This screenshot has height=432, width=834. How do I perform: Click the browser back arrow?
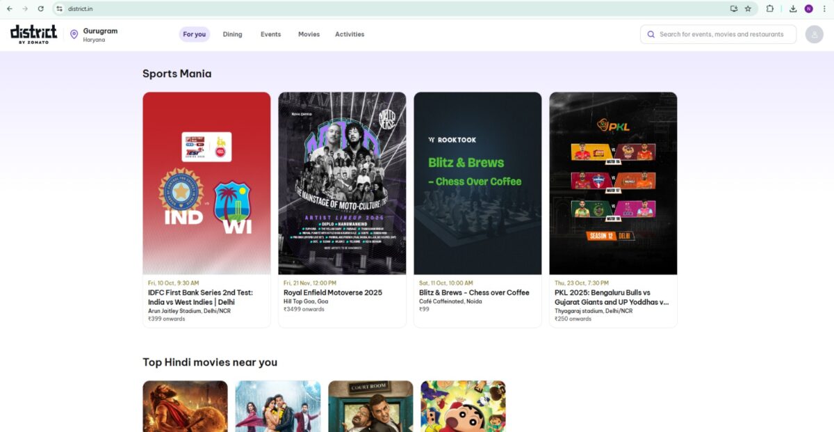click(9, 8)
